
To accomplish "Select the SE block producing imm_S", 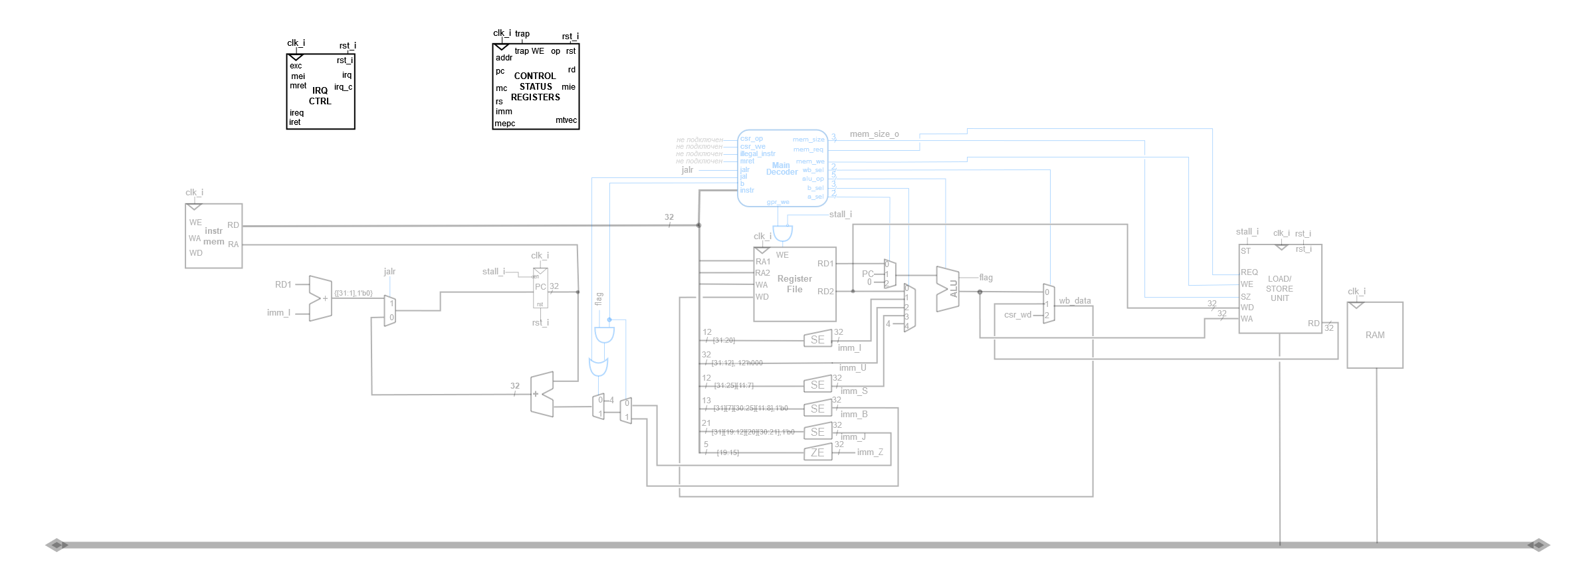I will tap(817, 385).
